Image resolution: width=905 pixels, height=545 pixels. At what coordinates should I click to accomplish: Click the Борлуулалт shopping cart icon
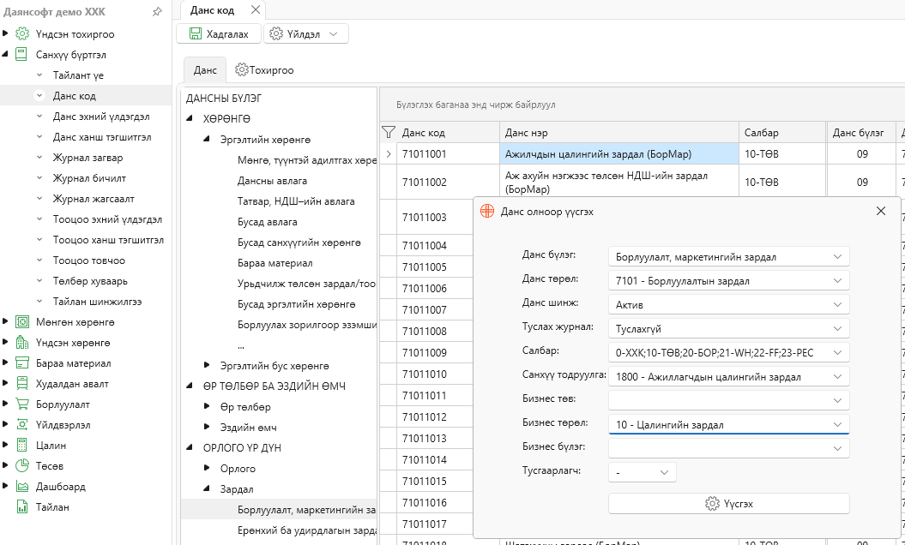click(22, 404)
